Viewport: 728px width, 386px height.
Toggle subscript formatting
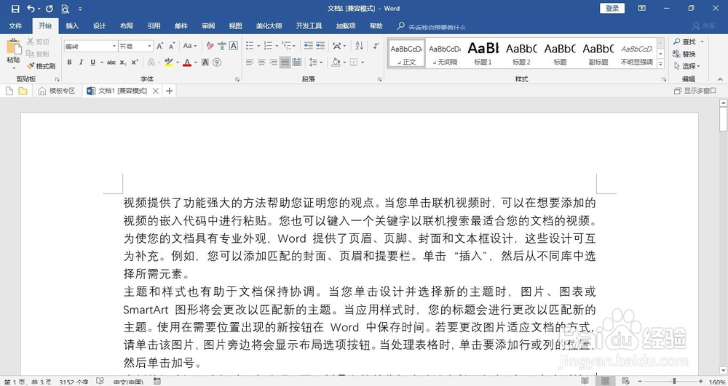pos(123,62)
